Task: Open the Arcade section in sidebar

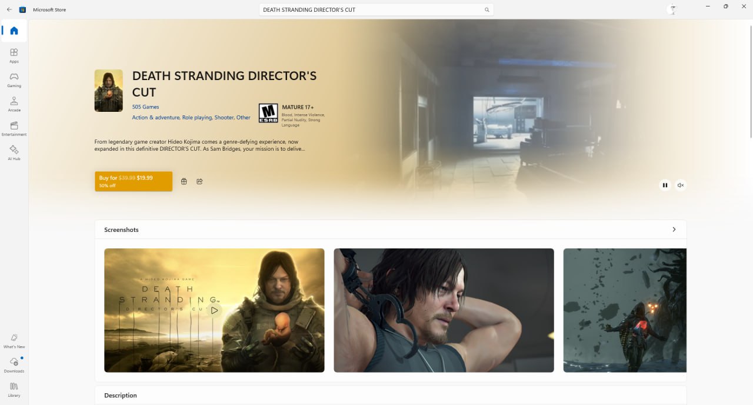Action: [x=14, y=104]
